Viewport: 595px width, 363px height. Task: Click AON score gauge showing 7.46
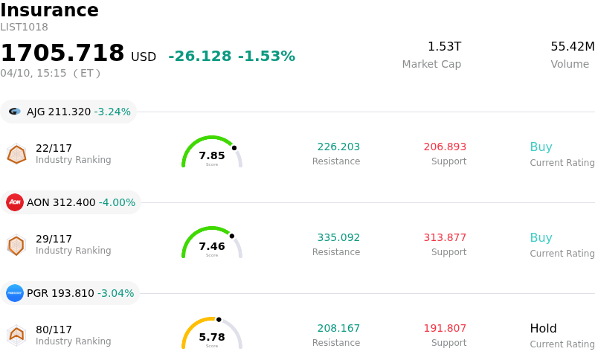212,244
